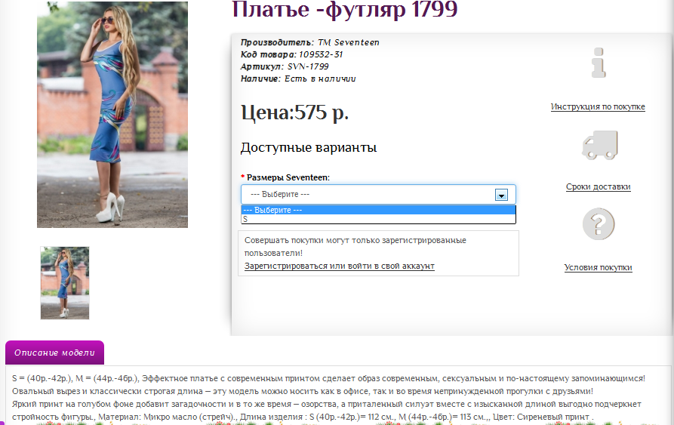The width and height of the screenshot is (674, 425).
Task: Click Зарегистрироваться или войти в свой аккаунт
Action: [340, 266]
